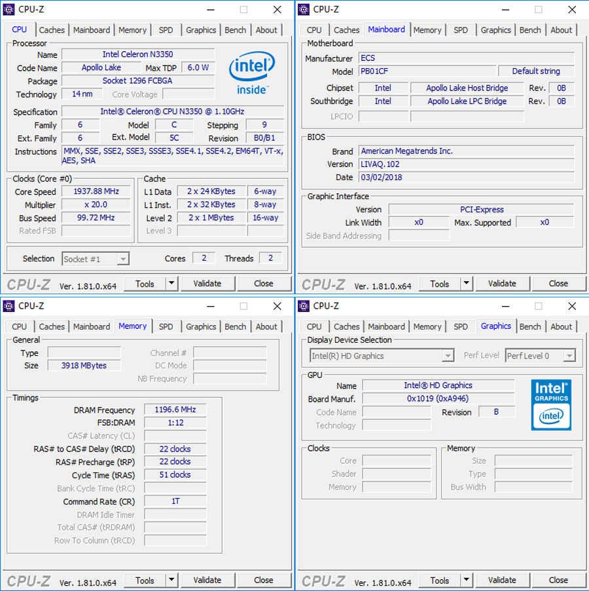The height and width of the screenshot is (591, 589).
Task: Switch to the Caches tab in the CPU window
Action: 52,30
